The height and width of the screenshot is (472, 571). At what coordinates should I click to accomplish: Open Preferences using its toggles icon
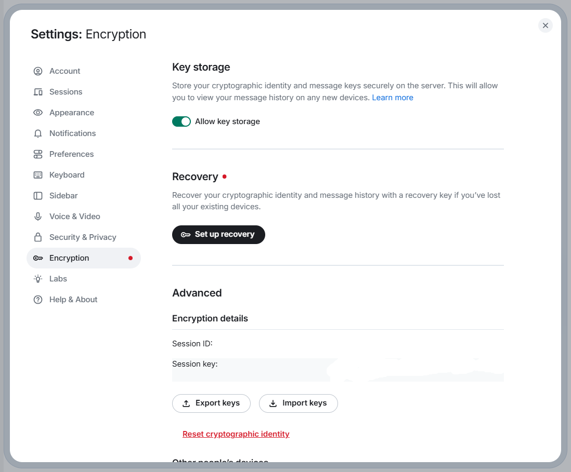tap(38, 154)
